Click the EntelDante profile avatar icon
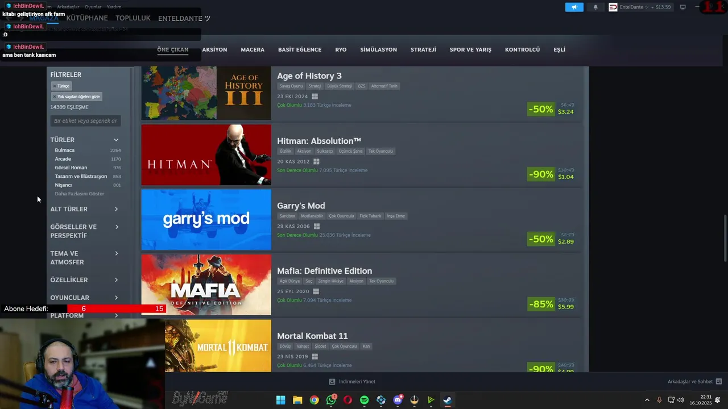Screen dimensions: 728x409 coord(613,7)
